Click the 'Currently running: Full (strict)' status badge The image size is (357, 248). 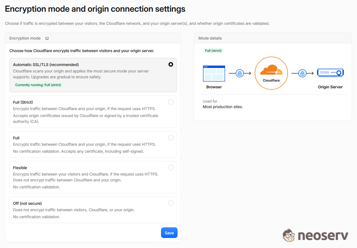tap(38, 85)
